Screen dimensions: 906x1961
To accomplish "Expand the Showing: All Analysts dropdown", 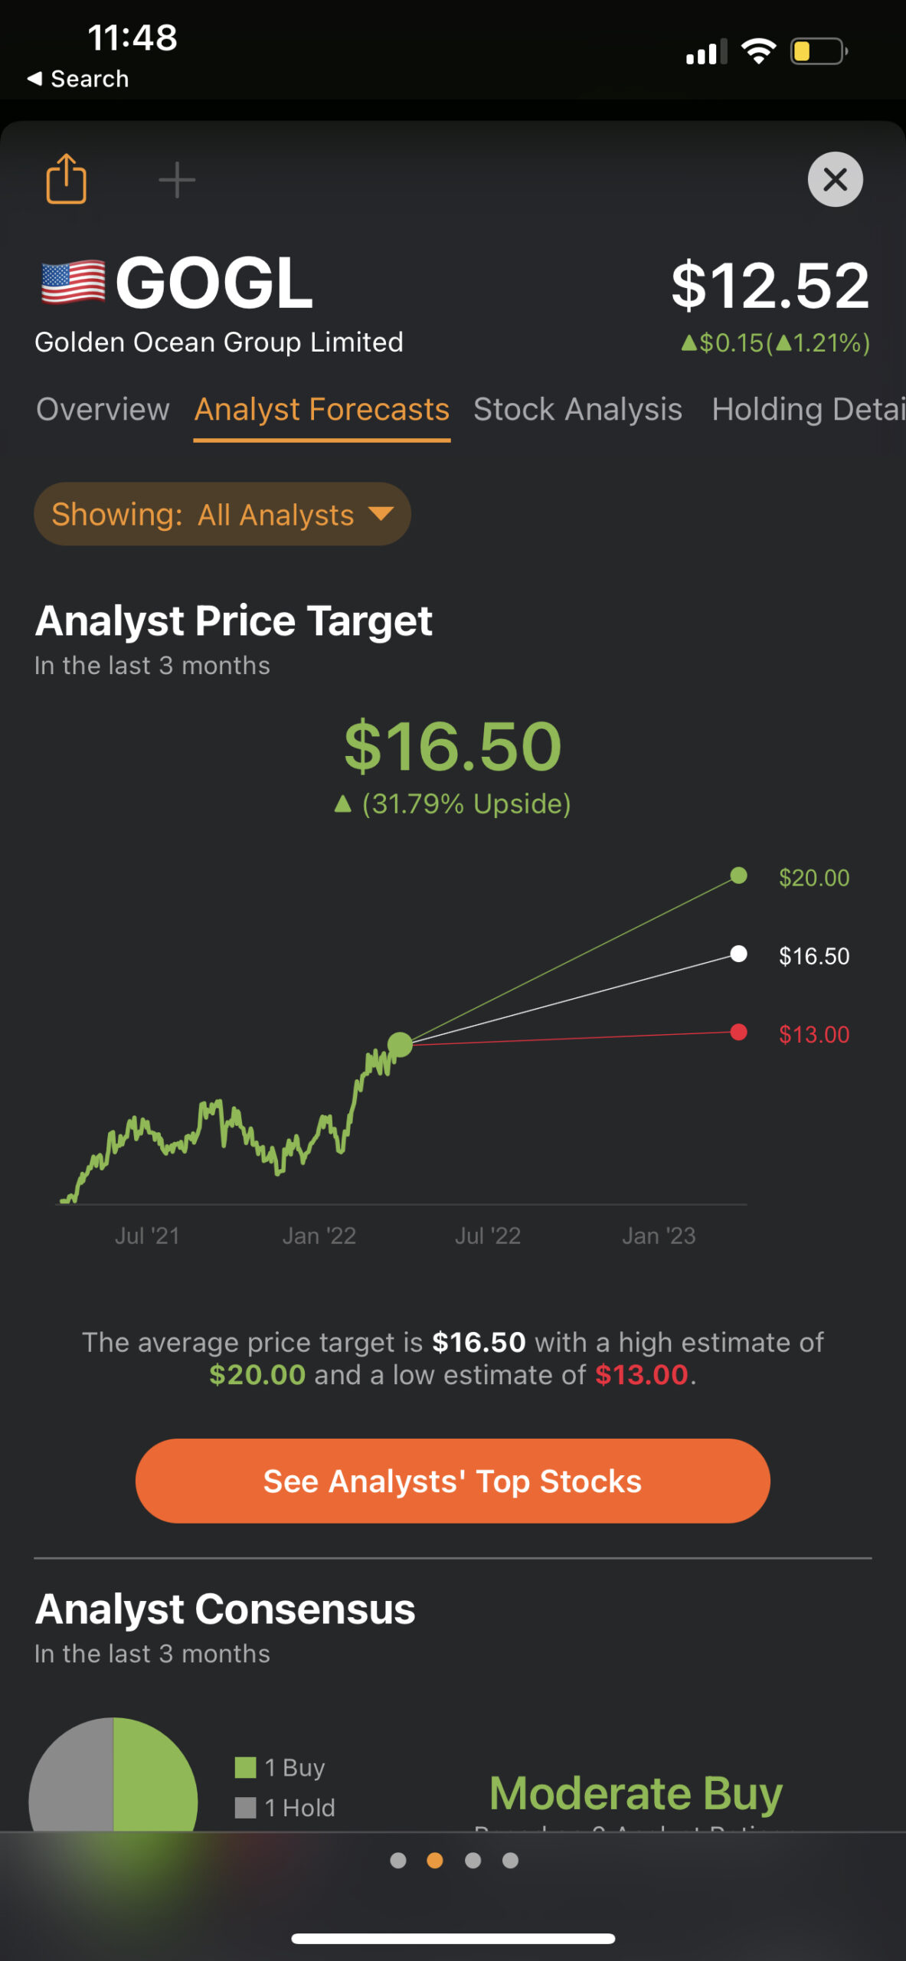I will (222, 514).
